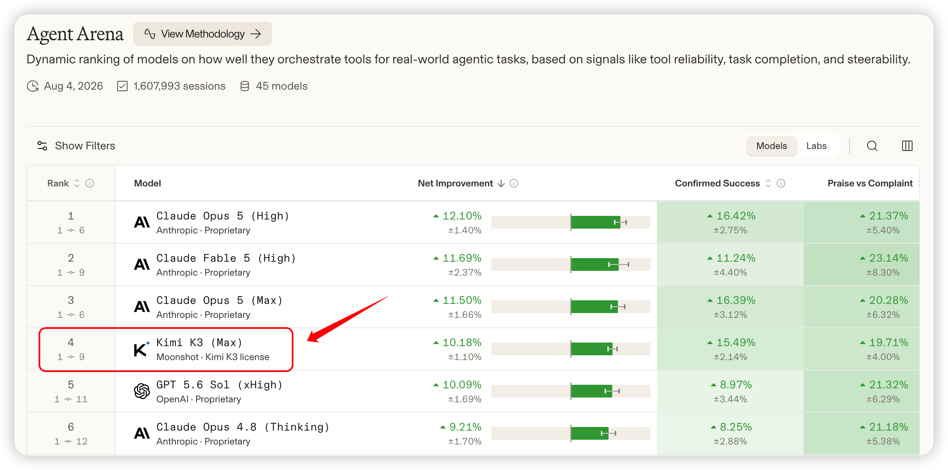Image resolution: width=948 pixels, height=470 pixels.
Task: Open the Claude Fable 5 (High) model name
Action: (226, 258)
